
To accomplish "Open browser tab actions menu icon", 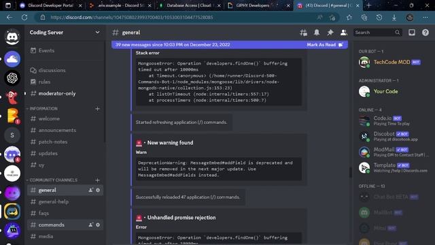I will click(x=8, y=5).
